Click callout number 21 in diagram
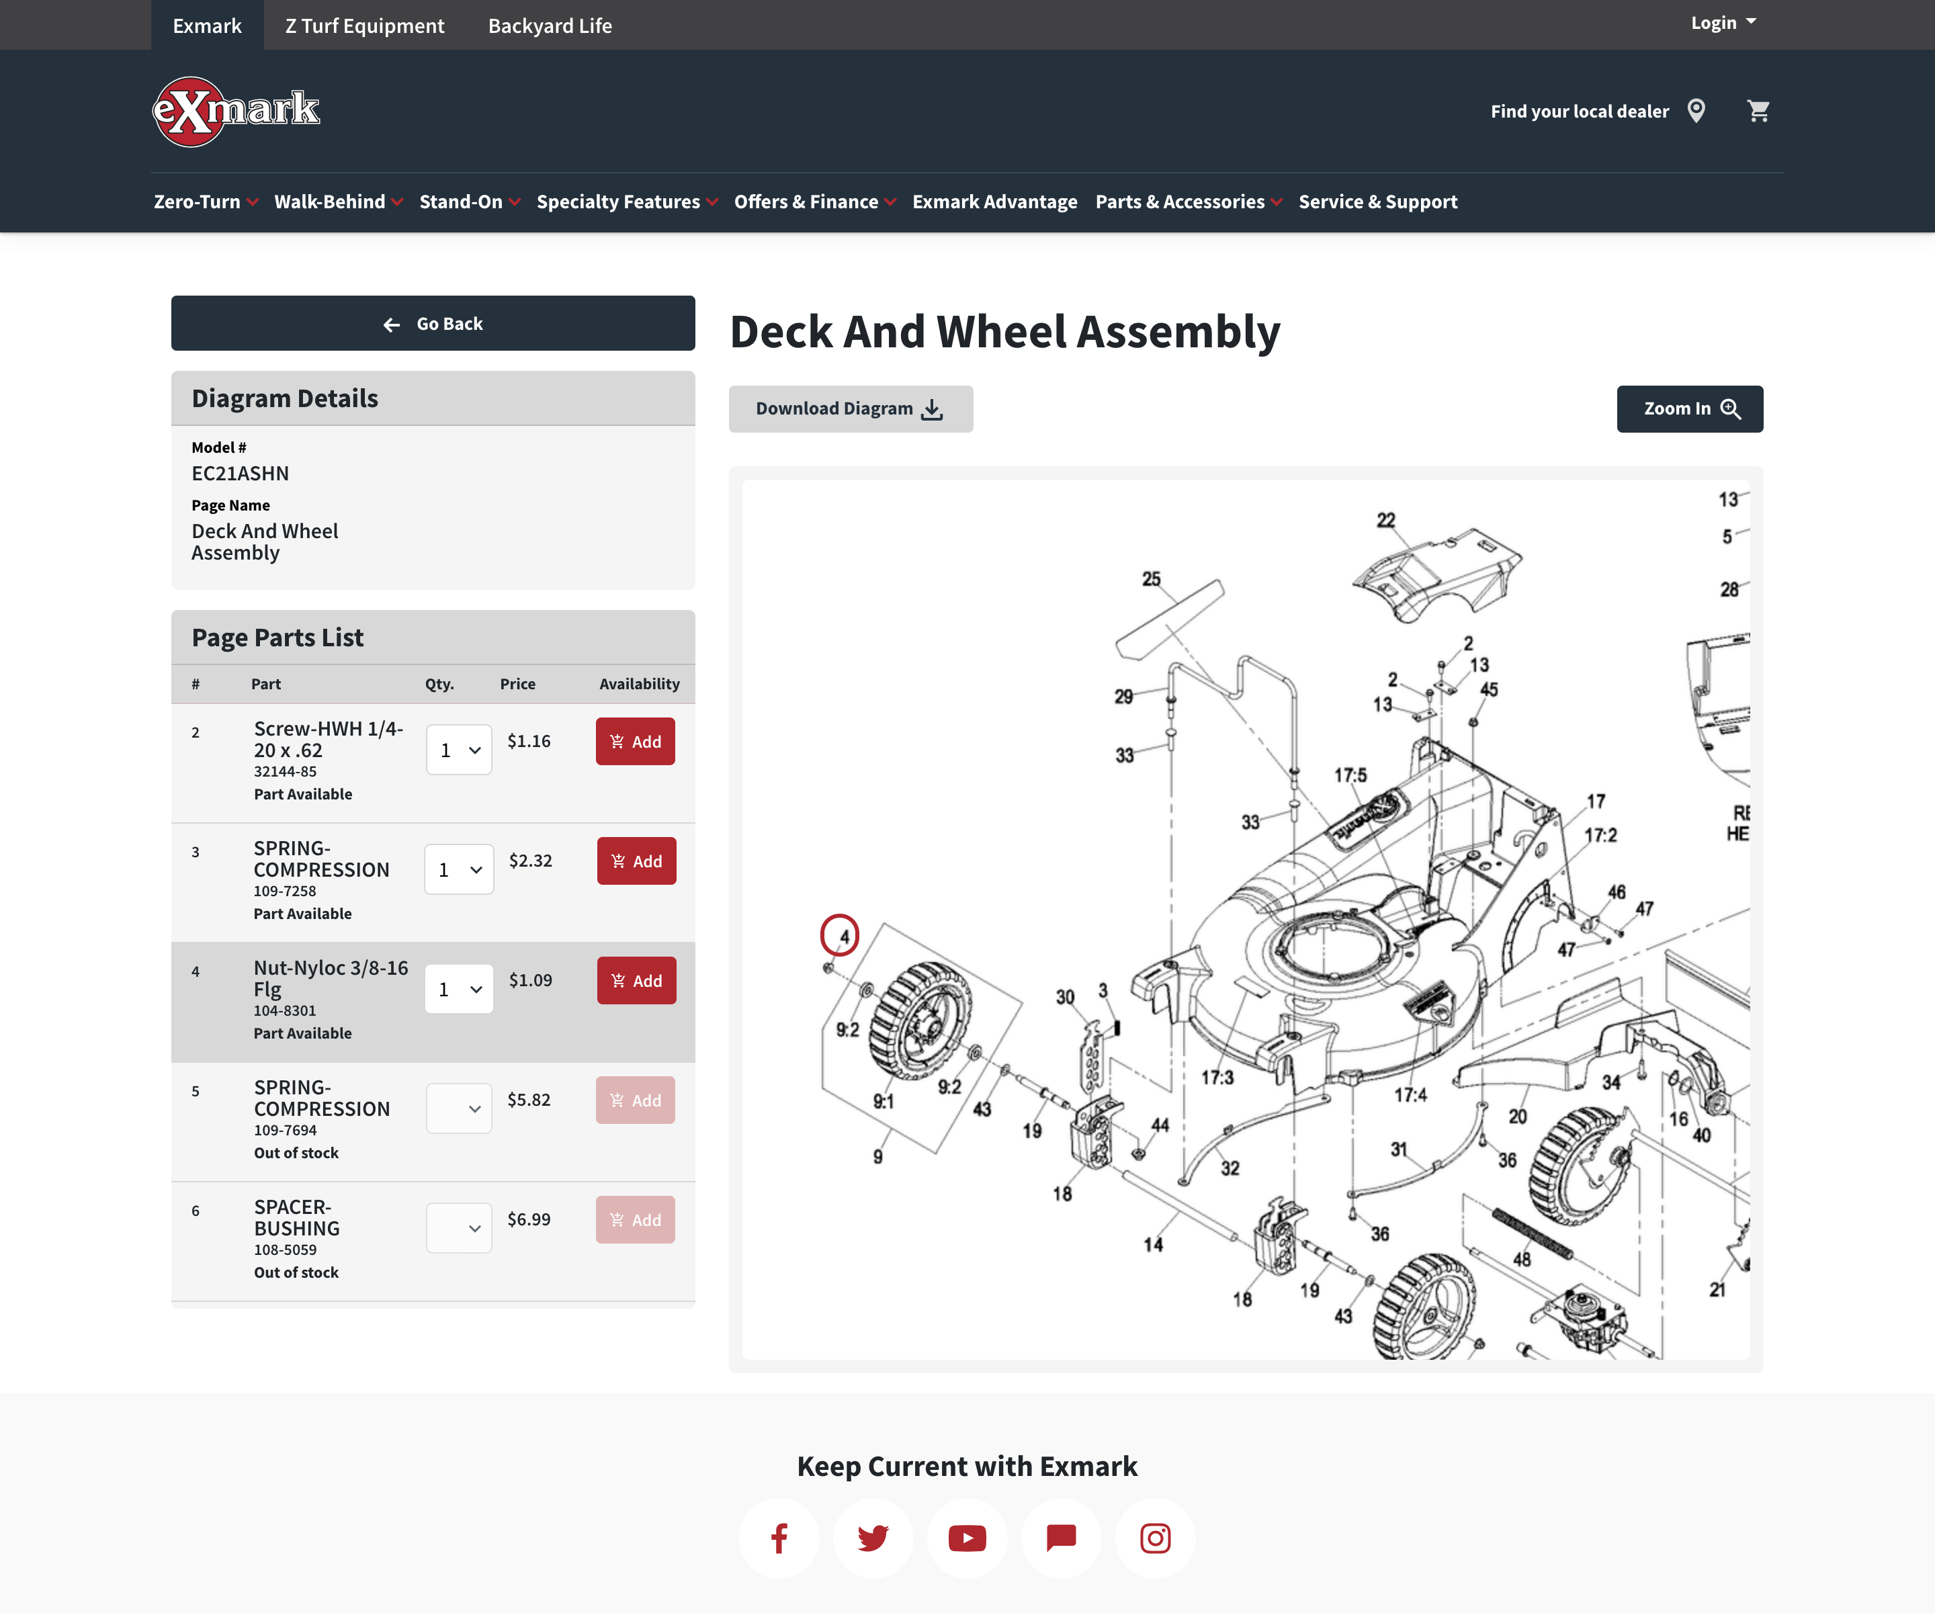Viewport: 1935px width, 1613px height. [x=1717, y=1290]
